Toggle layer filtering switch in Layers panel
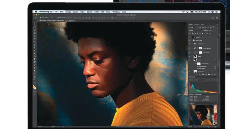 click(214, 27)
